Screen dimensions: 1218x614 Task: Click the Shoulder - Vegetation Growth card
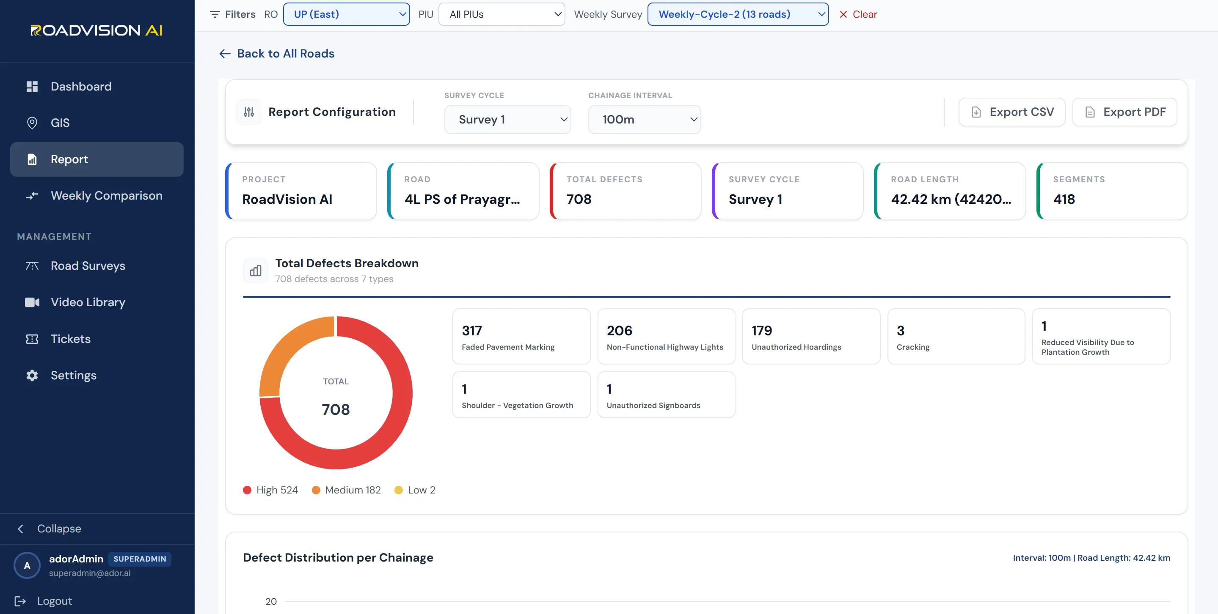(x=521, y=395)
